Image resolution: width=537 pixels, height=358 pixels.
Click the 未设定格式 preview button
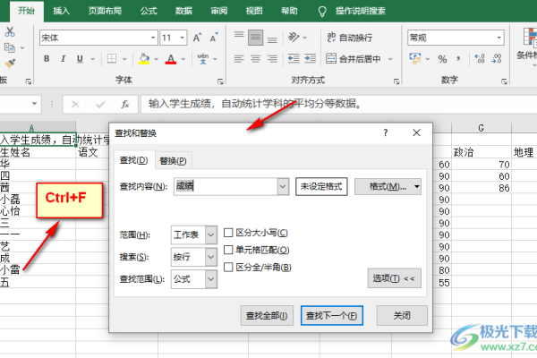click(321, 187)
